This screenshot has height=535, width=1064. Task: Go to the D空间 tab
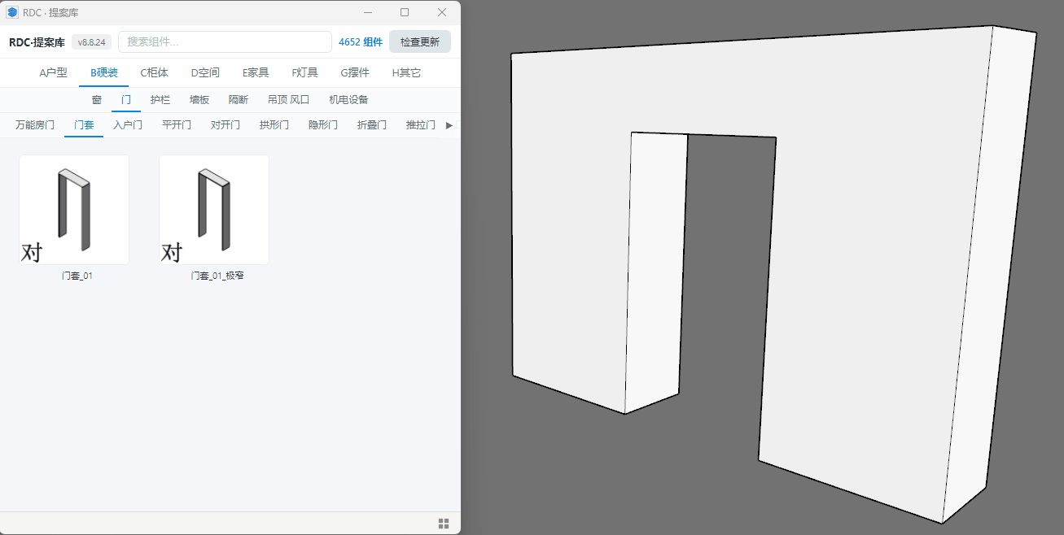205,72
